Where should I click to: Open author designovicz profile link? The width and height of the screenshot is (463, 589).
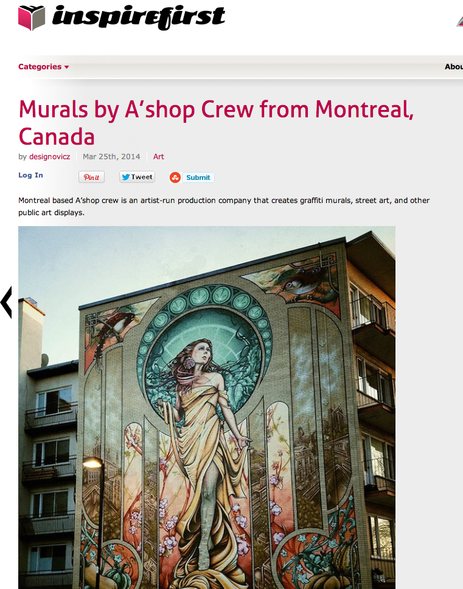(x=50, y=157)
